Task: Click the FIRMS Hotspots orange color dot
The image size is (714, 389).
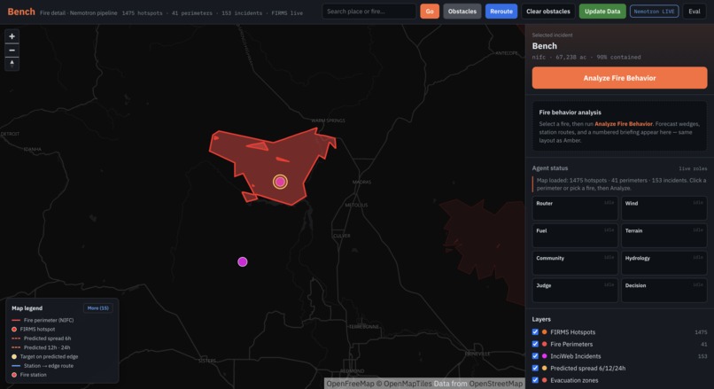Action: click(x=544, y=332)
